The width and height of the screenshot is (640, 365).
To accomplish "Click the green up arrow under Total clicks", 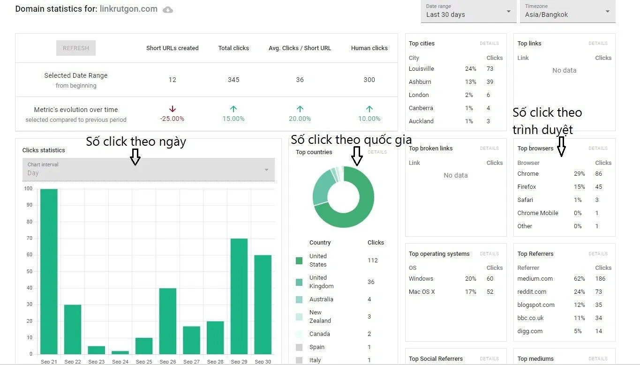I will 233,109.
